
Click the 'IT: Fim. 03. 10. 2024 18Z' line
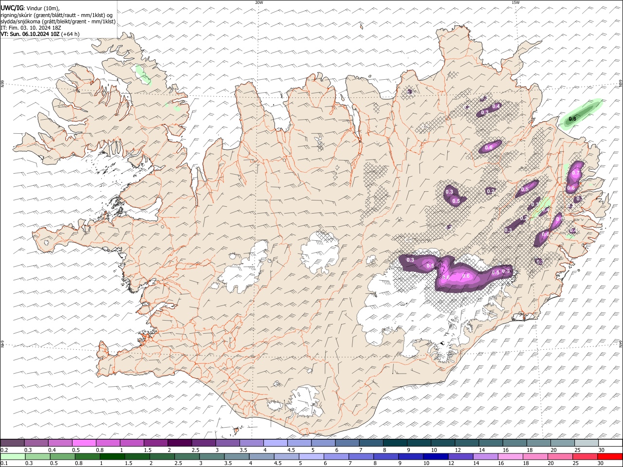coord(31,28)
